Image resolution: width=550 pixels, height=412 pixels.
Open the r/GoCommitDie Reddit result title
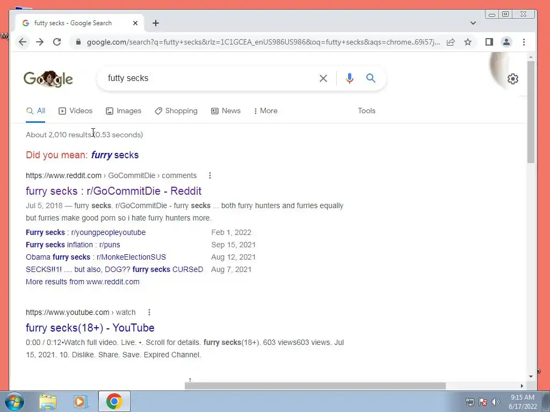pyautogui.click(x=114, y=191)
